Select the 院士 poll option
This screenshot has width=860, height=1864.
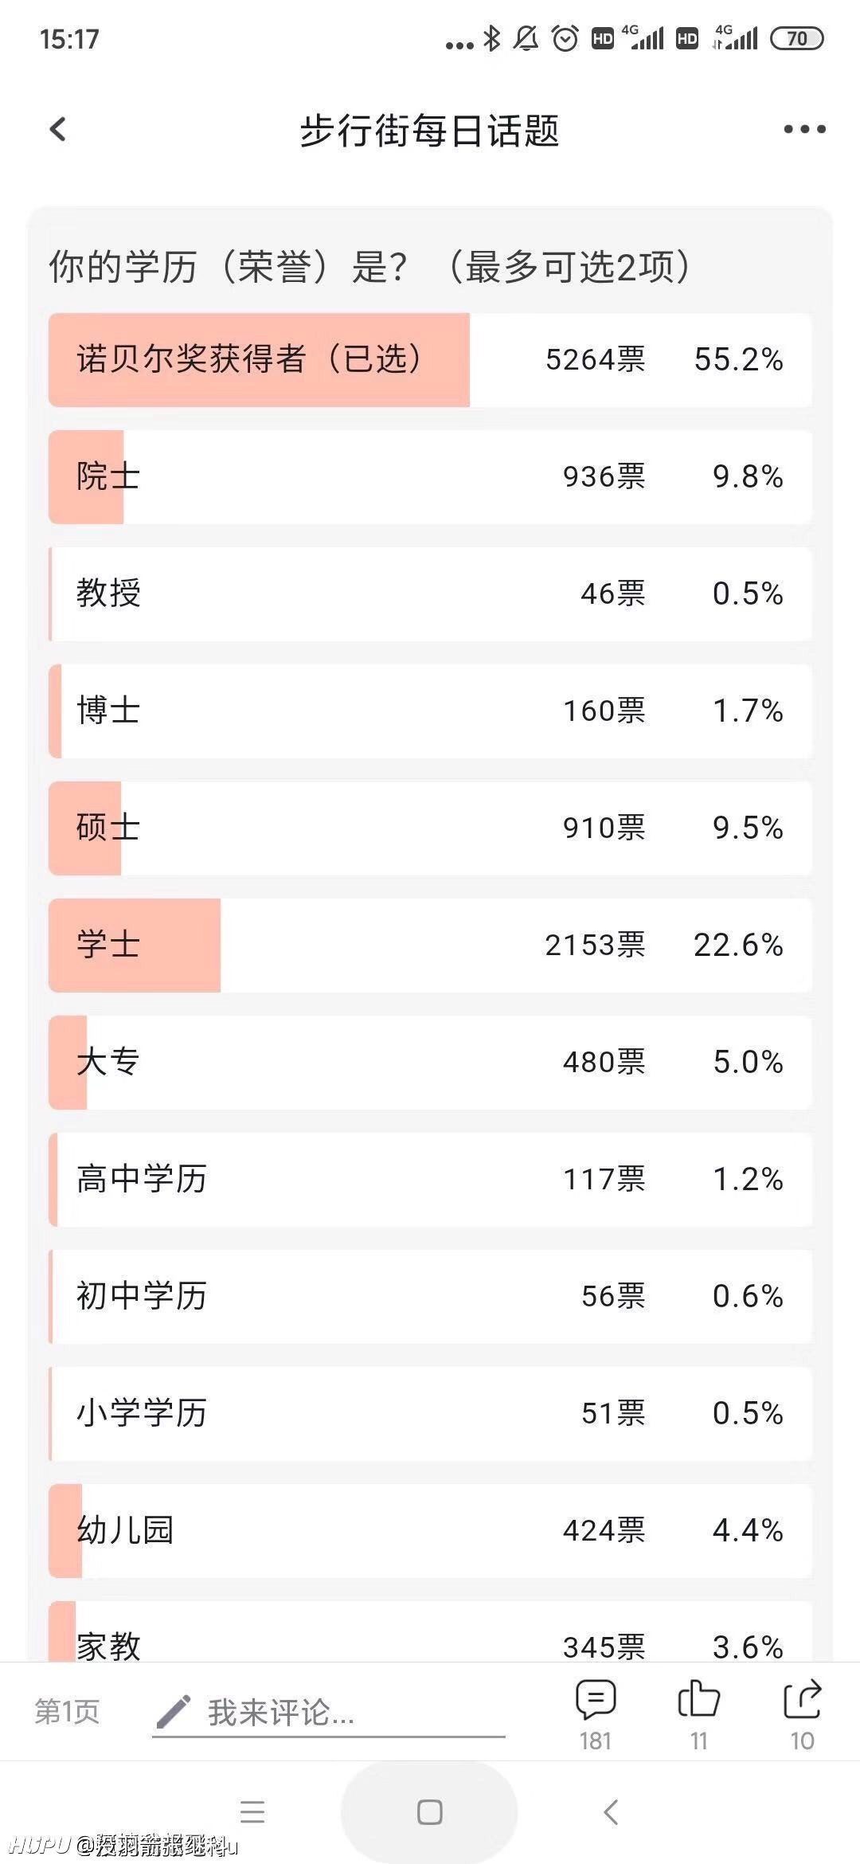430,477
